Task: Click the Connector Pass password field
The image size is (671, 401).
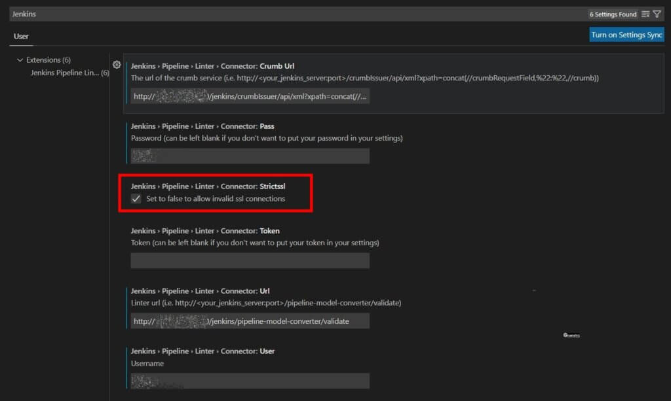Action: pyautogui.click(x=250, y=156)
